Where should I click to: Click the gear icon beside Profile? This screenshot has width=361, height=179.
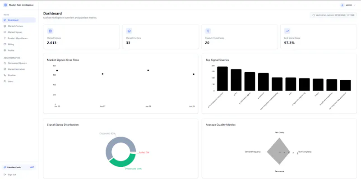5,50
